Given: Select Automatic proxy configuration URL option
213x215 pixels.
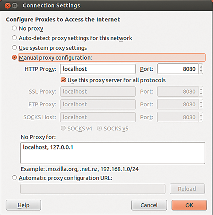Looking at the screenshot, I should (15, 178).
